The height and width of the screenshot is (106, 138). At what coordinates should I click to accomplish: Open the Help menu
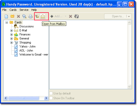[x=34, y=10]
